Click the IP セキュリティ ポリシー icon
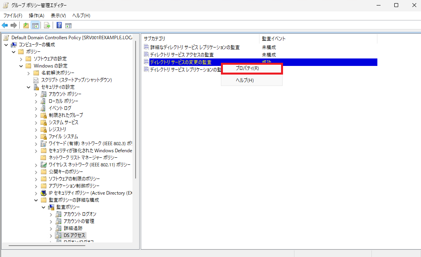Viewport: 421px width, 257px height. point(44,193)
